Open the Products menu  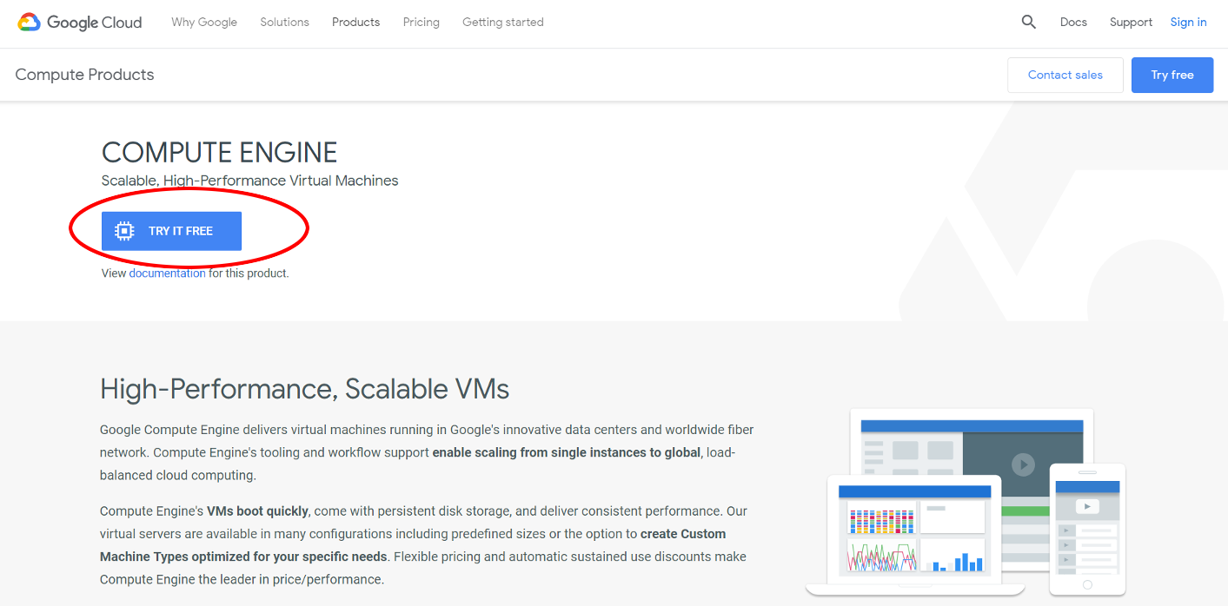[x=355, y=23]
